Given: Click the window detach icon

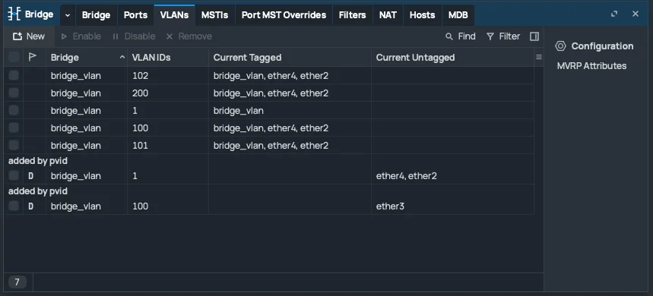Looking at the screenshot, I should (x=614, y=14).
